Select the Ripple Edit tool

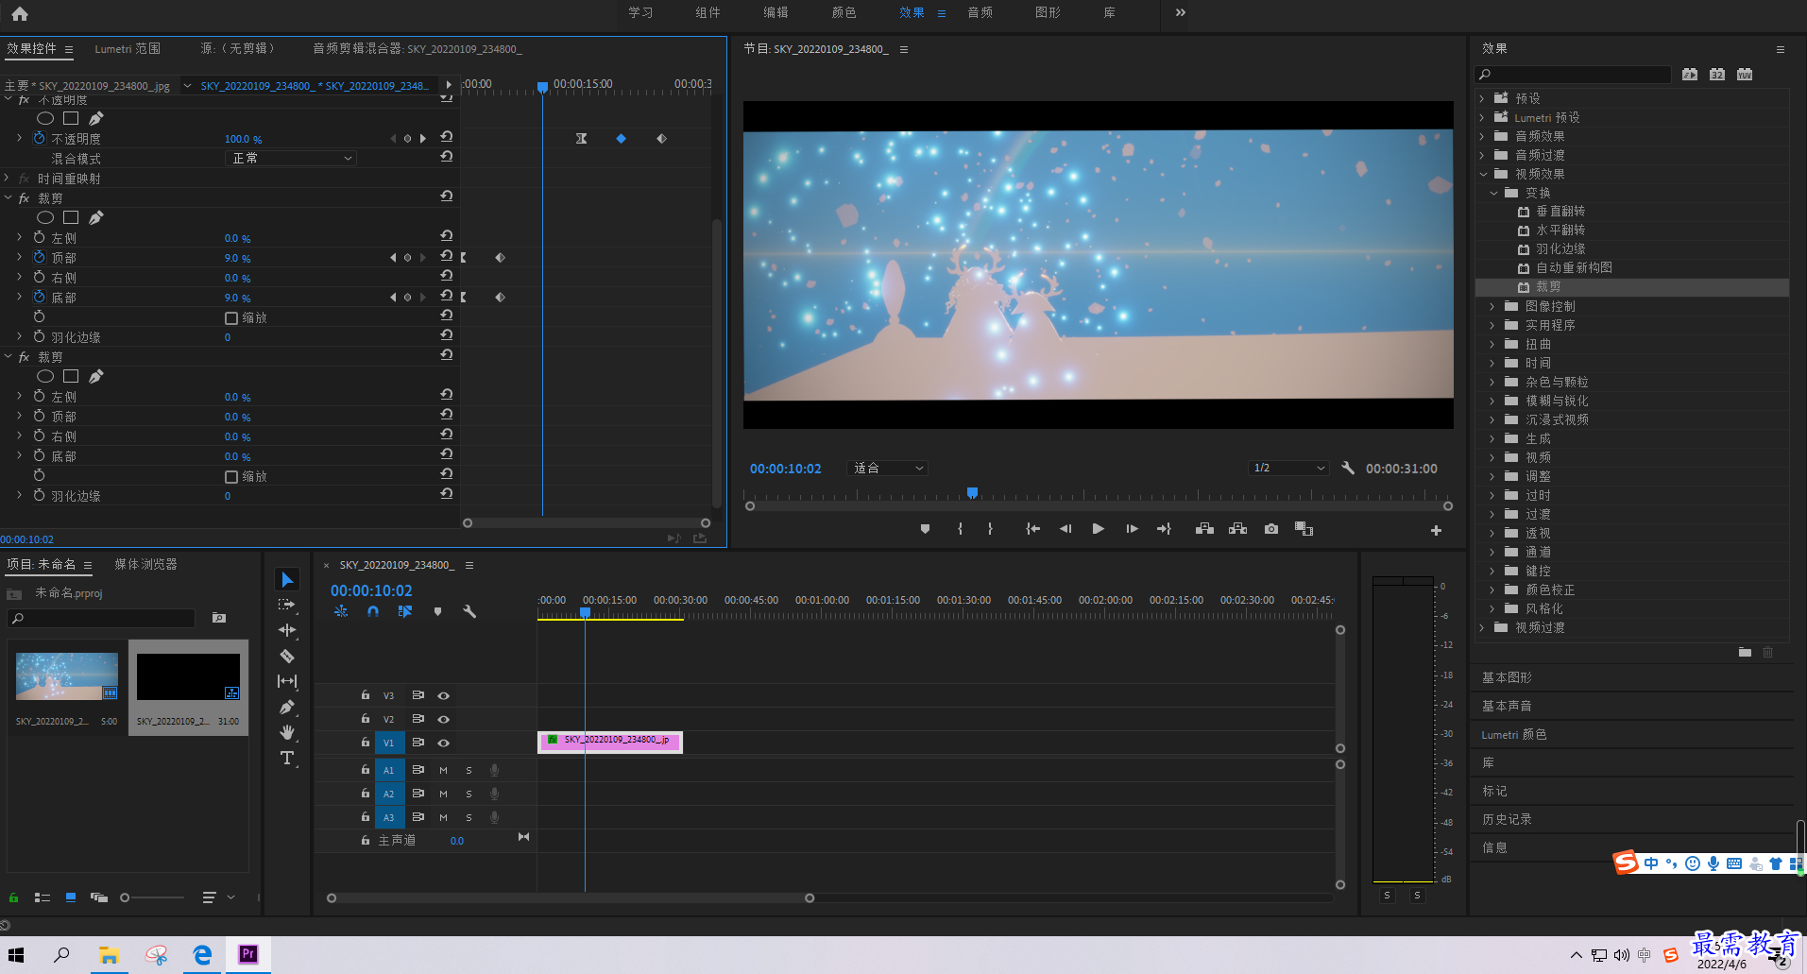(287, 630)
